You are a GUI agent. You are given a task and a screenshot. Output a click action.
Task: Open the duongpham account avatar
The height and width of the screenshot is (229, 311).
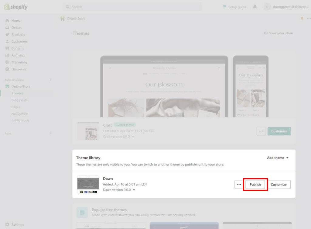(267, 7)
